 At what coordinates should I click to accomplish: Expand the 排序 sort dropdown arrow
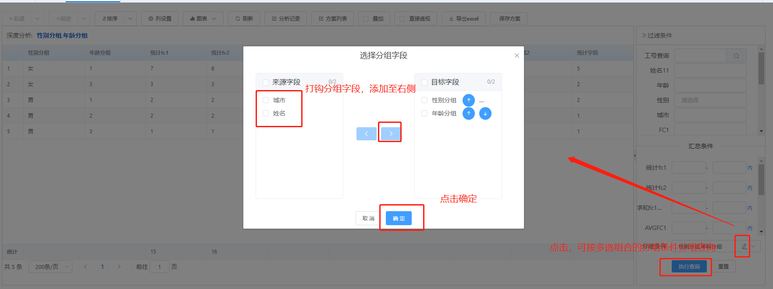tap(130, 19)
